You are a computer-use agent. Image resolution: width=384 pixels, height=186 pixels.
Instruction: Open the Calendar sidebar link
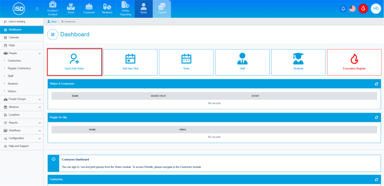point(14,37)
